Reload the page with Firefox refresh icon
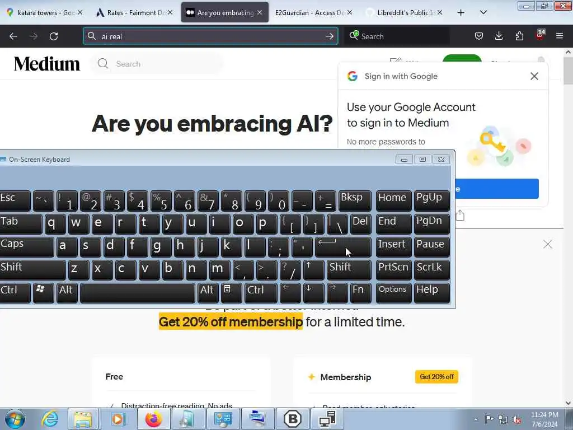This screenshot has height=430, width=573. pyautogui.click(x=54, y=36)
